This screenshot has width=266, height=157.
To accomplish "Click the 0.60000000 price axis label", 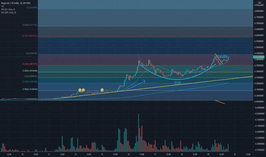I will click(x=259, y=35).
